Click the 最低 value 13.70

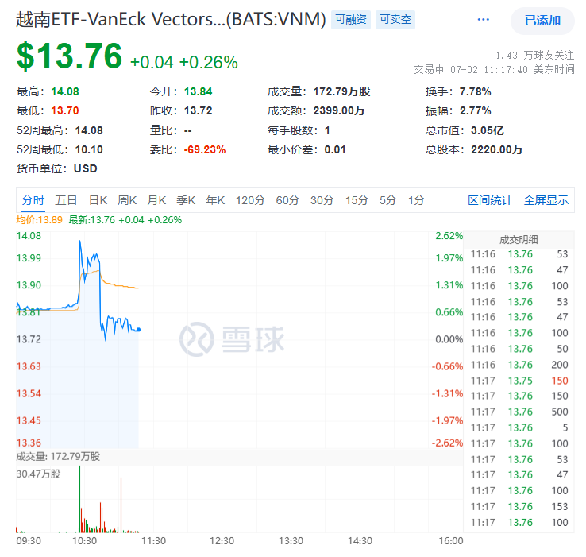[65, 110]
